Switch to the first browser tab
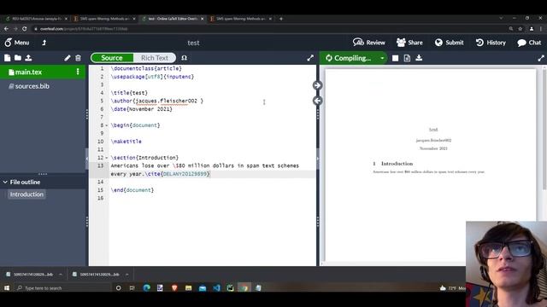 pos(35,19)
